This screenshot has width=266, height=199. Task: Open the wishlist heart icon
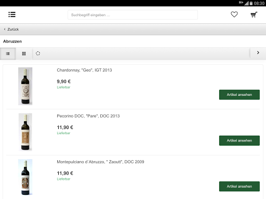coord(234,15)
